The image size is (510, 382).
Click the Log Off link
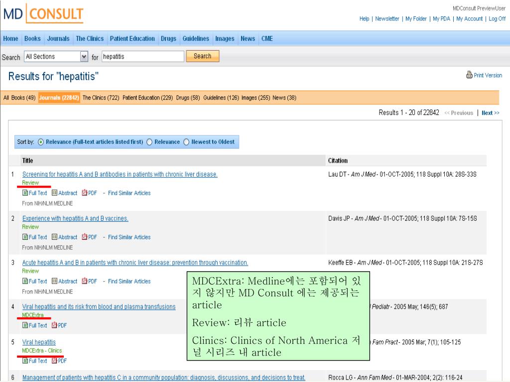point(497,19)
